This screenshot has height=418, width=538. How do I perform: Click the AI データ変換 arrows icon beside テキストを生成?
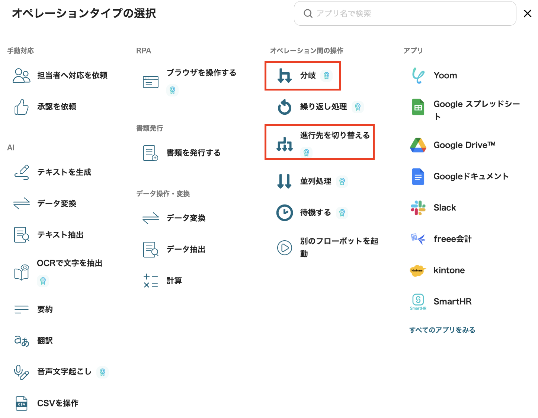pyautogui.click(x=22, y=203)
